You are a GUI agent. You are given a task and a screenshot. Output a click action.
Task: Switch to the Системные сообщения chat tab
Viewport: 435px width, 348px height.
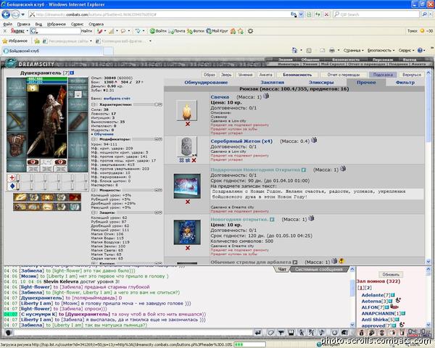point(319,270)
